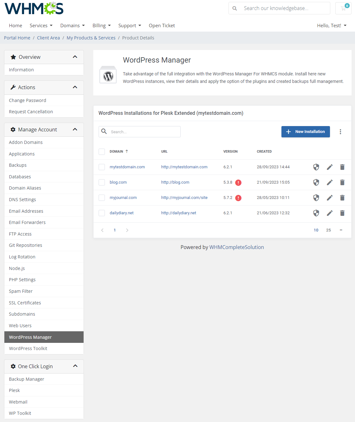Check the select-all checkbox in the table header

tap(102, 151)
